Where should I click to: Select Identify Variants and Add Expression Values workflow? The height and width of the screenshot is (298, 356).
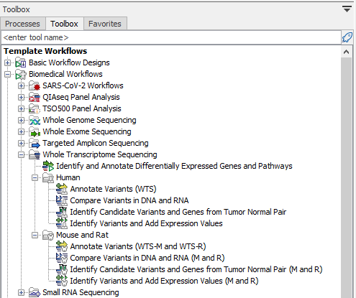(x=146, y=223)
